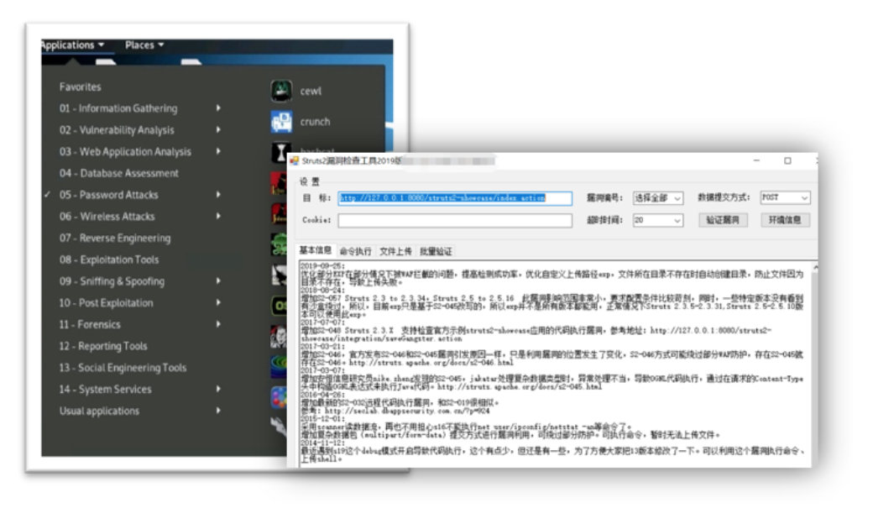Screen dimensions: 873x524
Task: Click the 2019-09-25: log entry date
Action: click(x=322, y=266)
